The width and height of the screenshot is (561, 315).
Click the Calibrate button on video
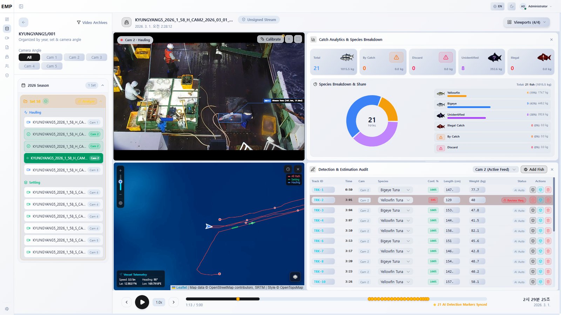(270, 39)
